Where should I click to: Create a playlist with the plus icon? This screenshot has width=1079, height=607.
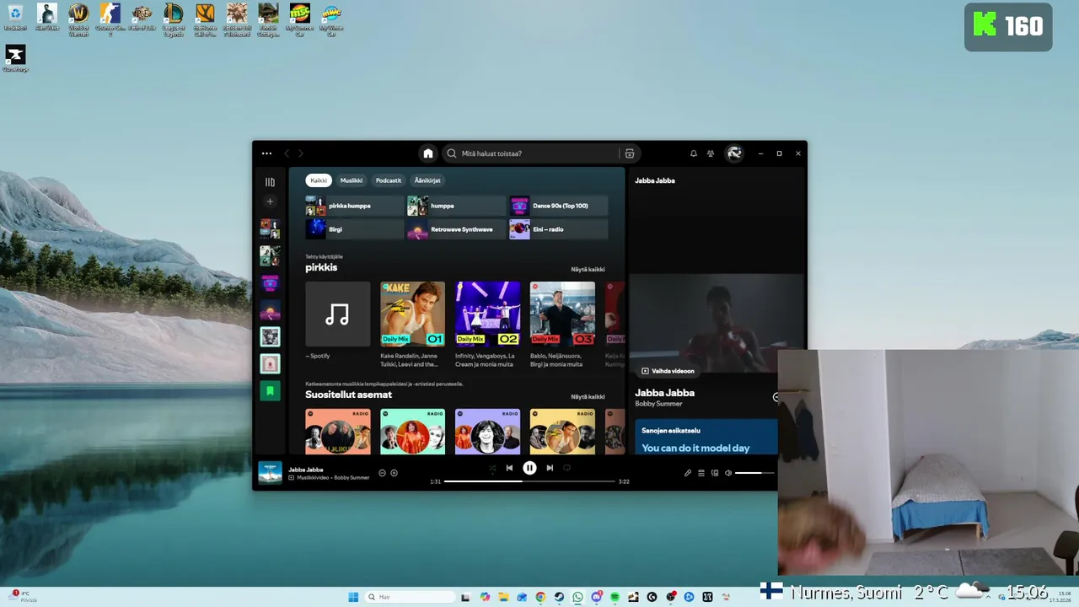(270, 201)
